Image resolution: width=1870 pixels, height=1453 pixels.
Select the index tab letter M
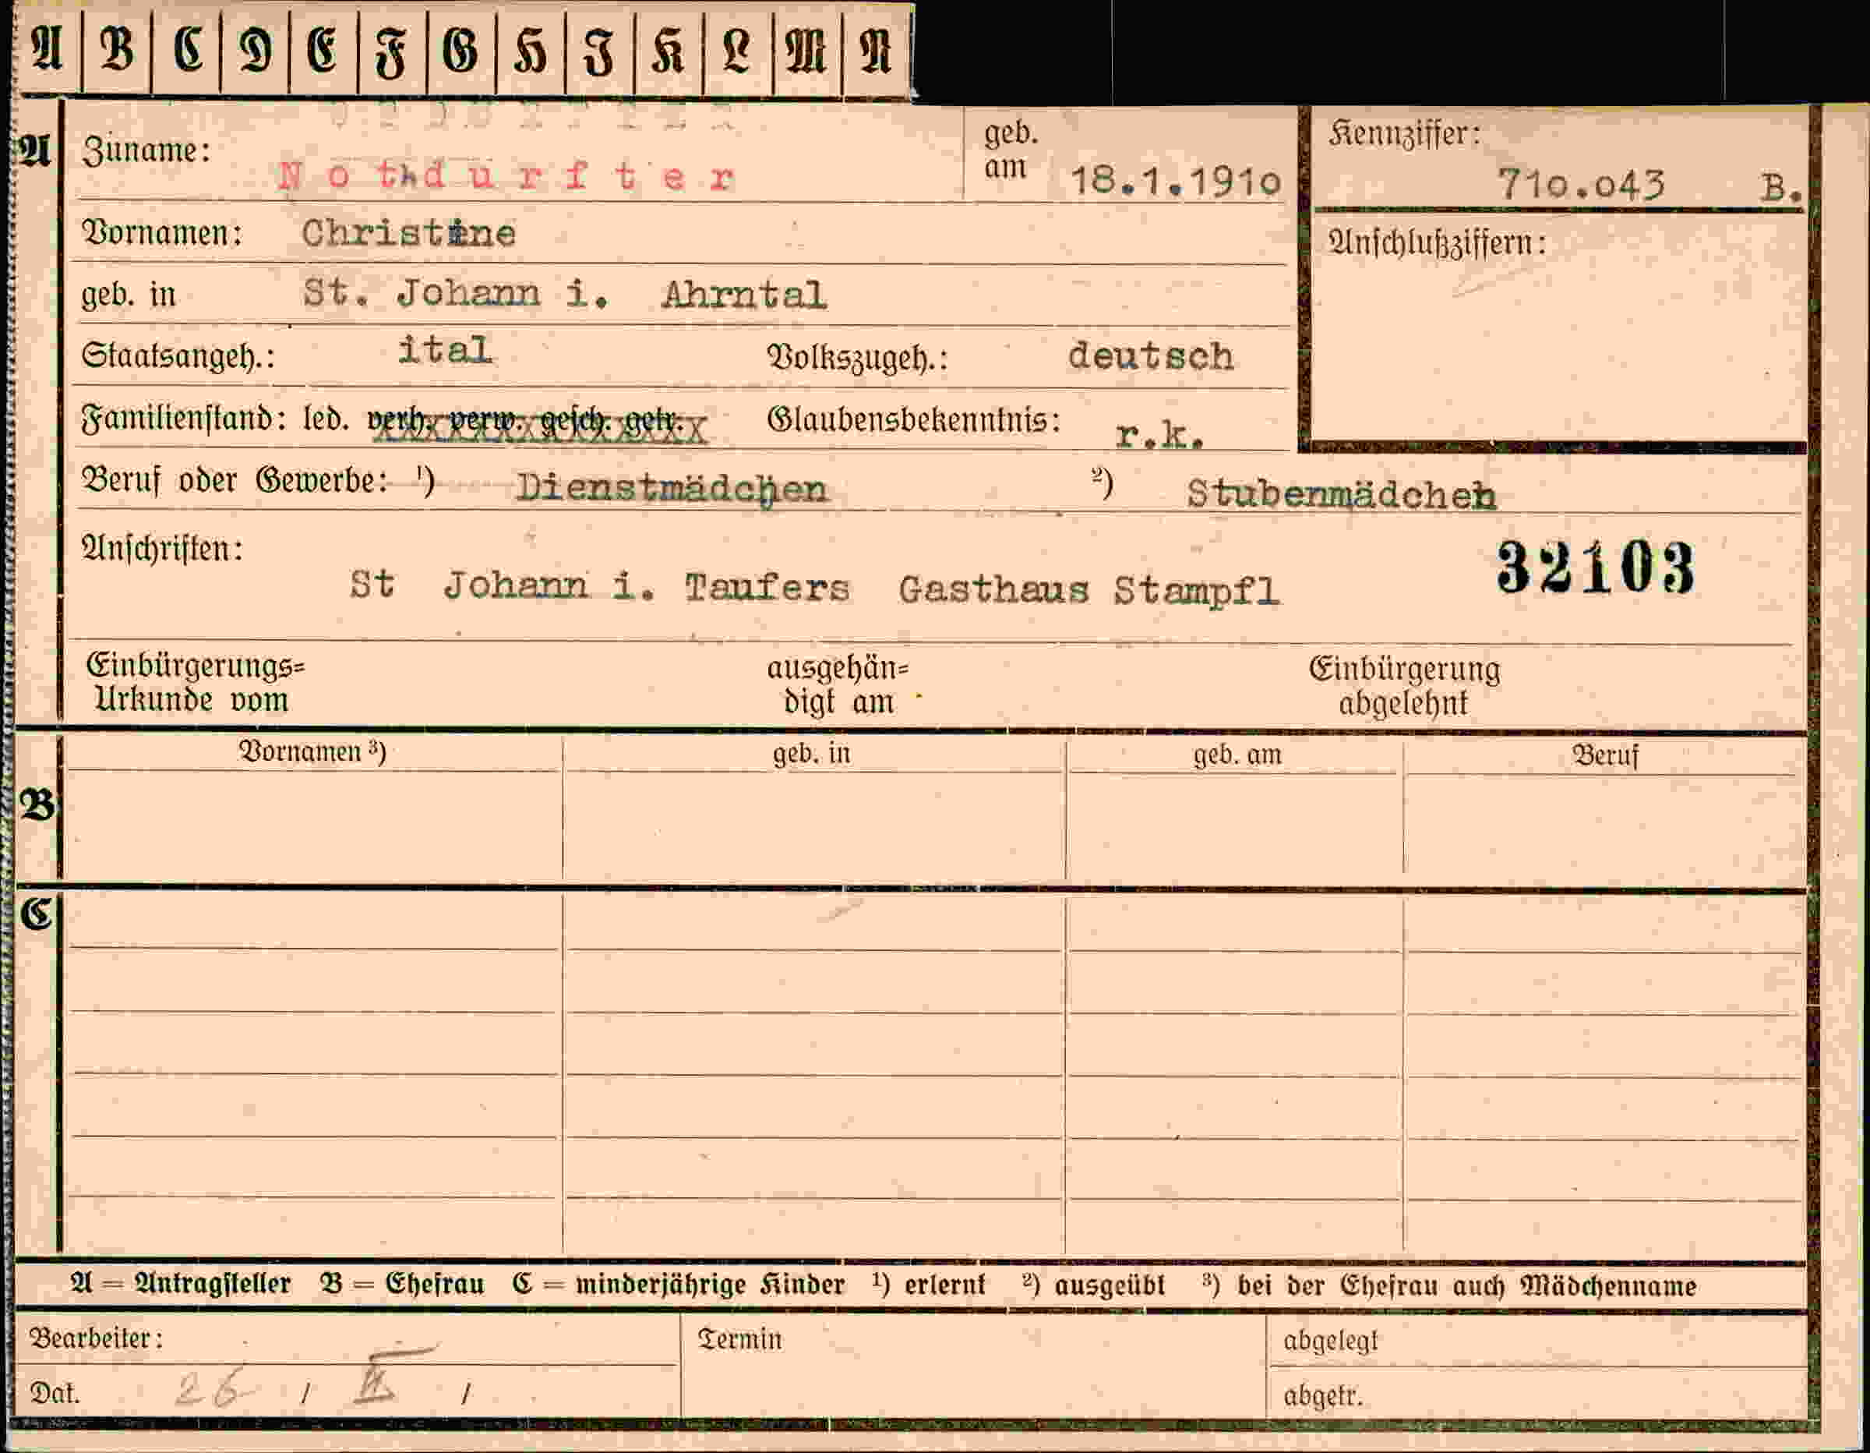click(806, 50)
